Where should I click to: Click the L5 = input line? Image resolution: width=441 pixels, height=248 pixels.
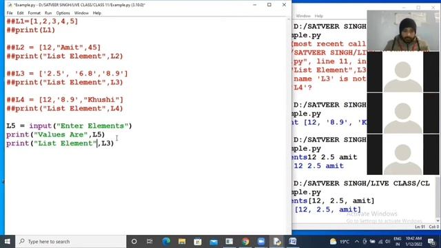click(69, 125)
